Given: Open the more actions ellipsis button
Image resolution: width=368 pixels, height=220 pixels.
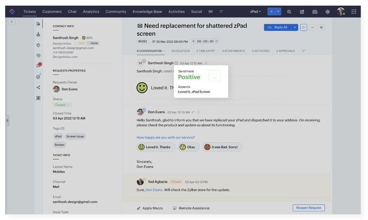Looking at the screenshot, I should point(312,28).
